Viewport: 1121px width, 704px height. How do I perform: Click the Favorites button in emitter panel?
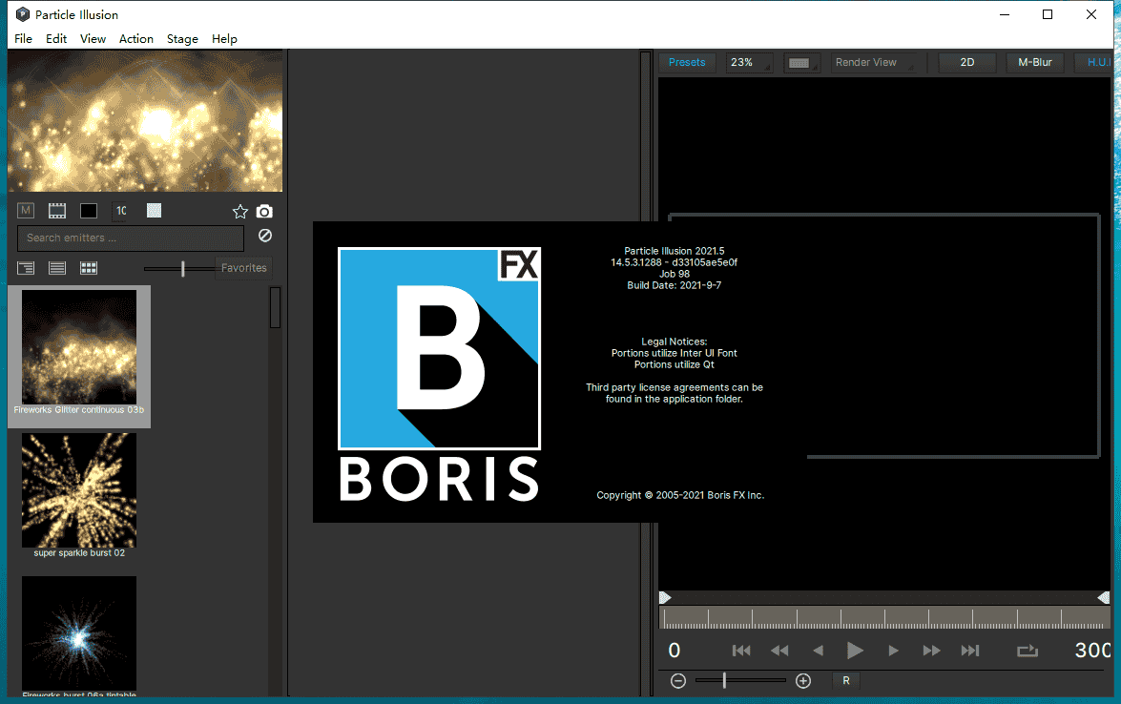pos(243,268)
